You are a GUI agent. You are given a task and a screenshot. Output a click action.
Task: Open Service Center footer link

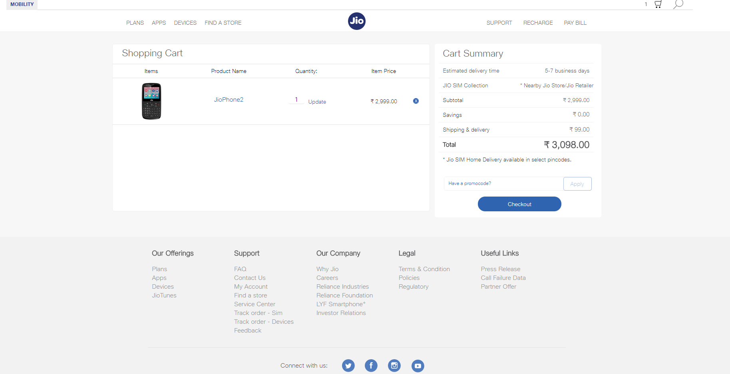pos(255,304)
